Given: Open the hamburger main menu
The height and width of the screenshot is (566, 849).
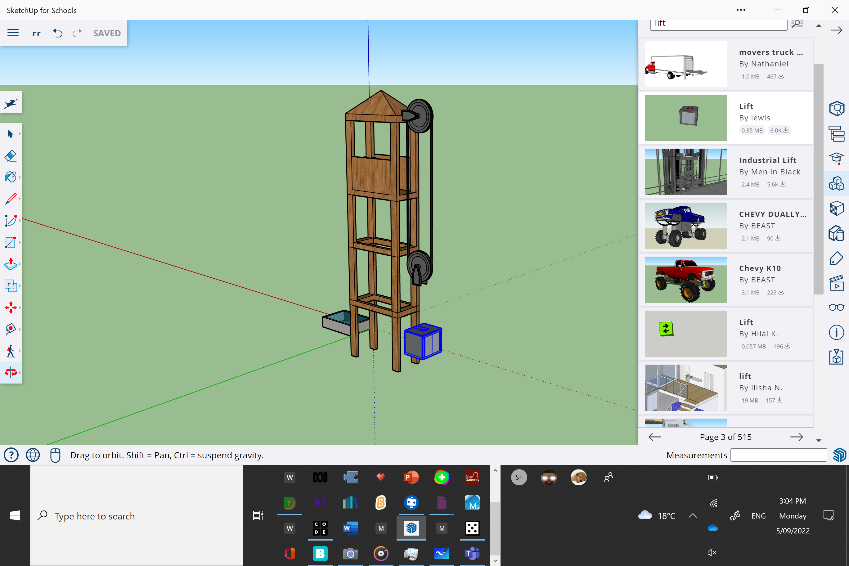Looking at the screenshot, I should click(x=13, y=33).
